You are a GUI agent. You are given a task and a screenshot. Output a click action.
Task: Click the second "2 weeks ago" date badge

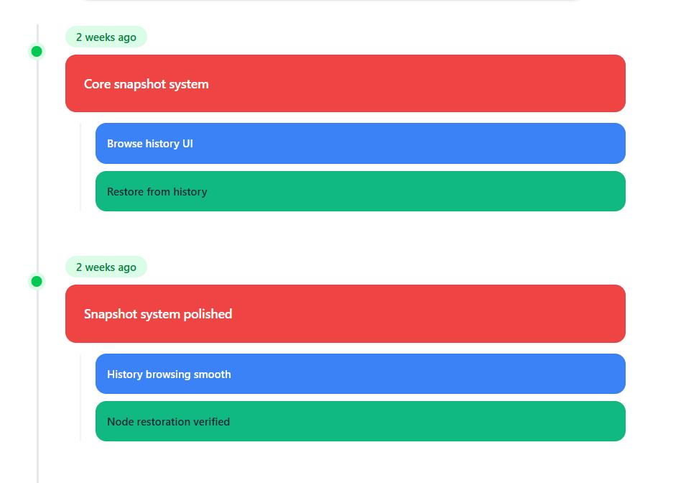[x=106, y=267]
